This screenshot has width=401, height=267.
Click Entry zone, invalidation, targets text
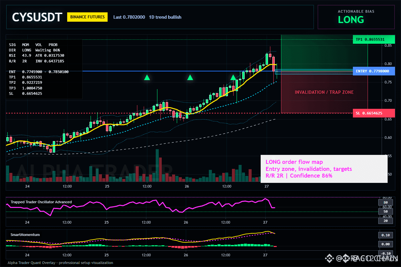coord(308,169)
